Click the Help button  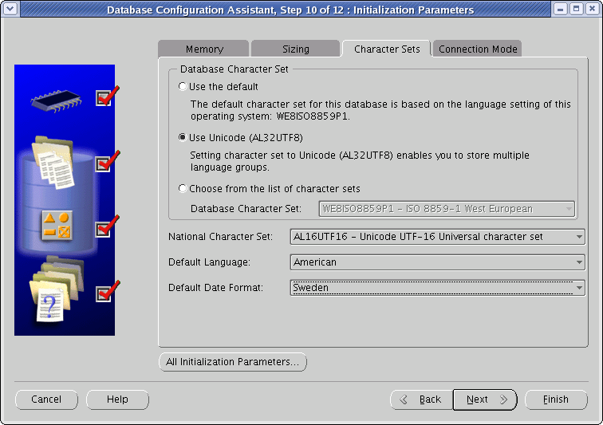tap(117, 399)
